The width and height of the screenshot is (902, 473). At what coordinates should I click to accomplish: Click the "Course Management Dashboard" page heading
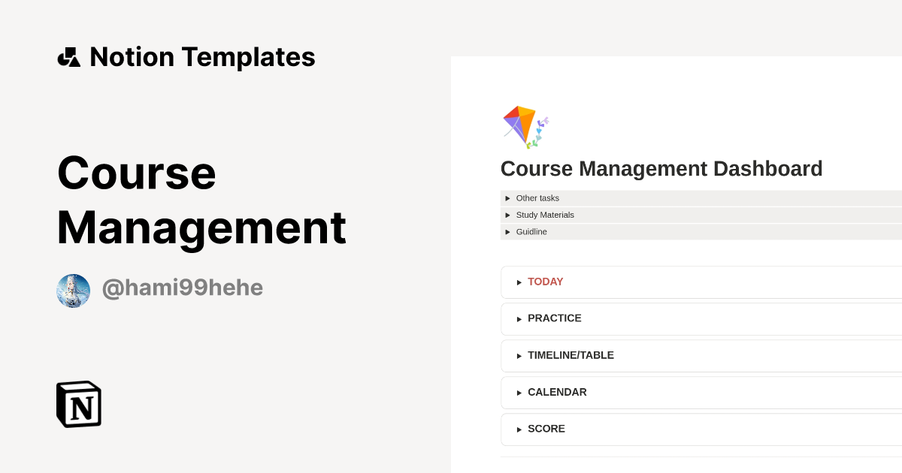(x=661, y=168)
